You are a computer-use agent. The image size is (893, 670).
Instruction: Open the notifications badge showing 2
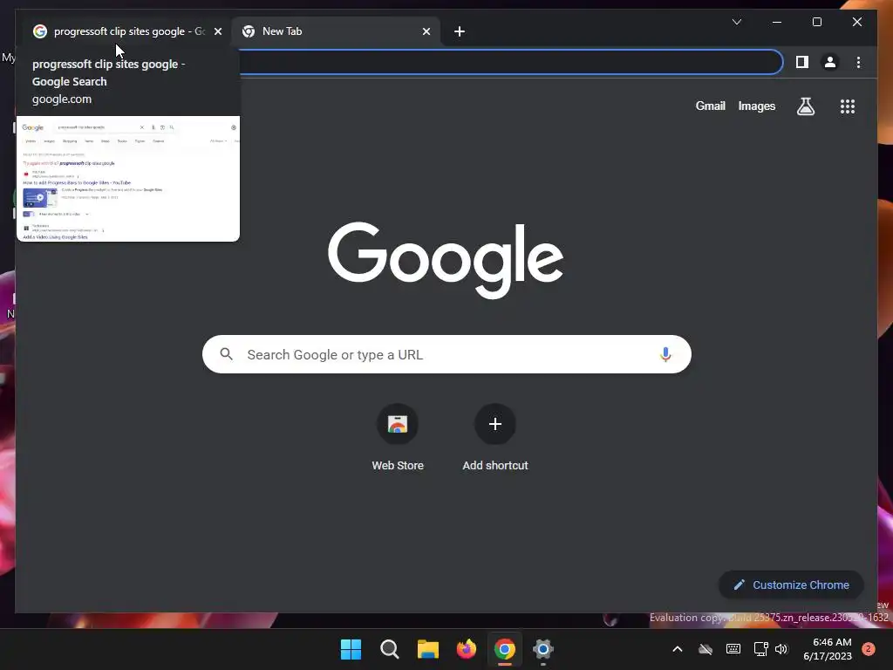[x=869, y=649]
